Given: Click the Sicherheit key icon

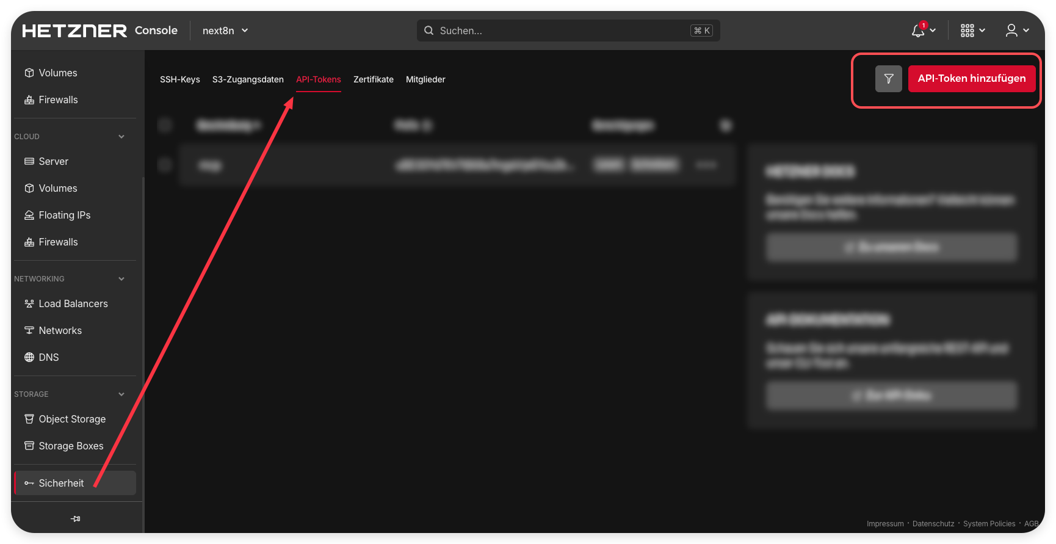Looking at the screenshot, I should (x=29, y=483).
